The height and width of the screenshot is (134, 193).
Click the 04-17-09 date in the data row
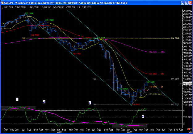click(x=9, y=7)
